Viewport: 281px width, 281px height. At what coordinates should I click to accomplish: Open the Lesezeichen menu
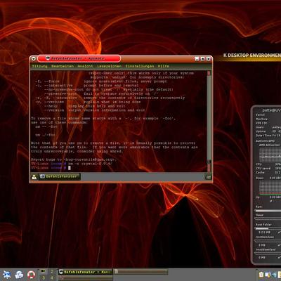pyautogui.click(x=109, y=66)
